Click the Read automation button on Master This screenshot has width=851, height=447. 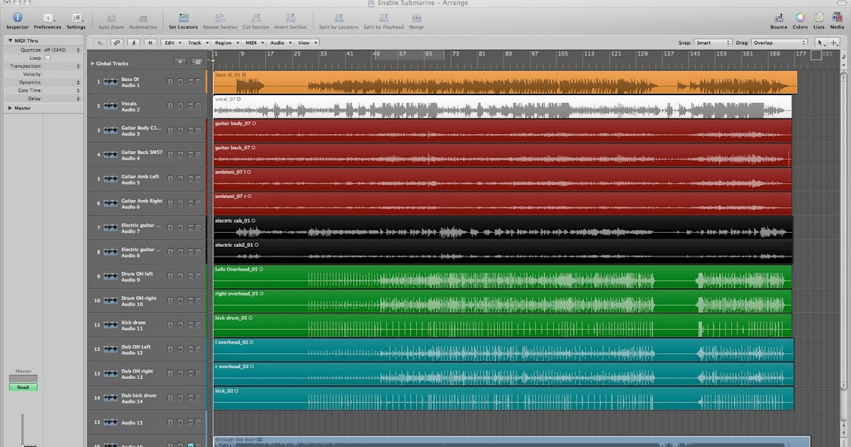click(22, 387)
